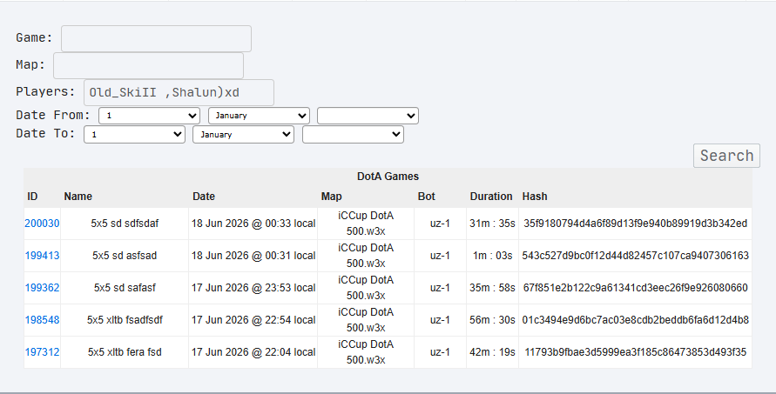The width and height of the screenshot is (776, 394).
Task: Select game name '5x5 xltb fsadfsdf'
Action: coord(125,320)
